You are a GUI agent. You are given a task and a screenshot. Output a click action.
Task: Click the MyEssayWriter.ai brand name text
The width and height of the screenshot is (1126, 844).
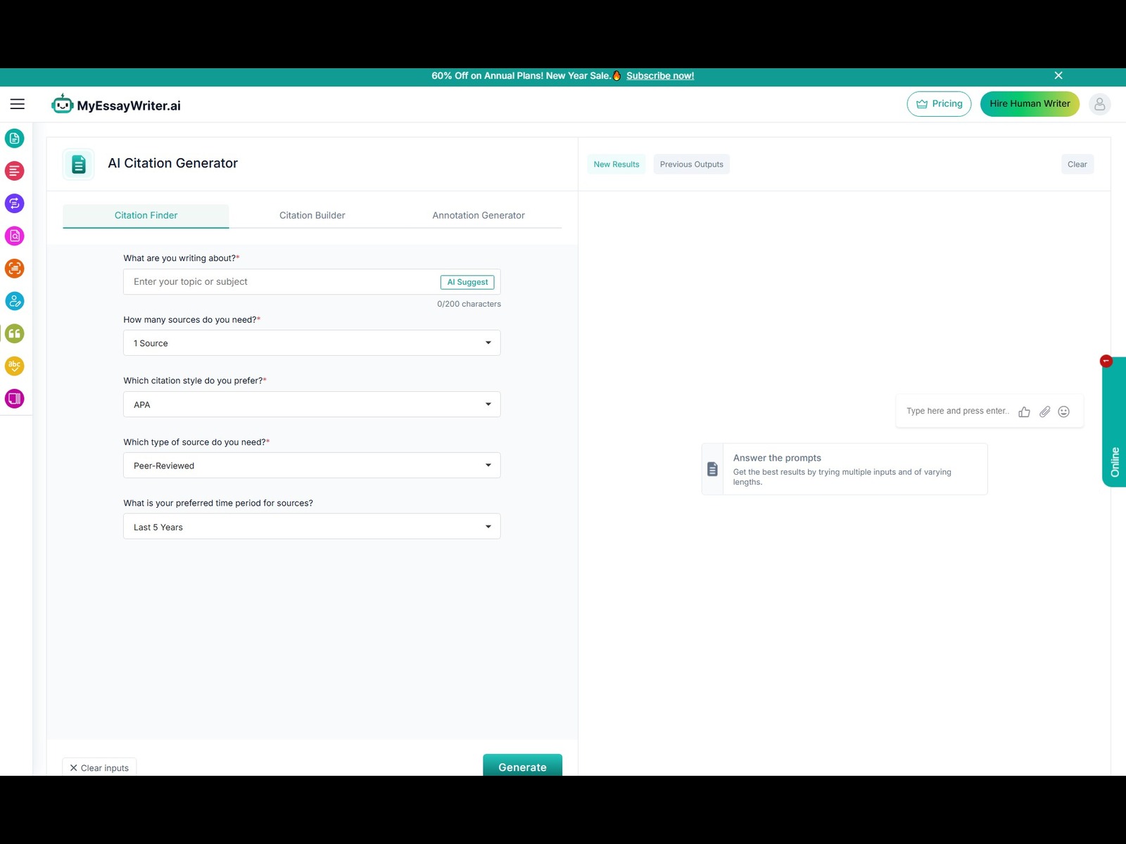coord(129,105)
